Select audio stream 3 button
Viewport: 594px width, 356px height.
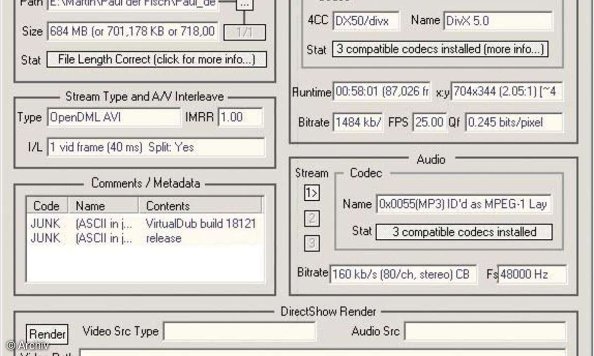(312, 243)
